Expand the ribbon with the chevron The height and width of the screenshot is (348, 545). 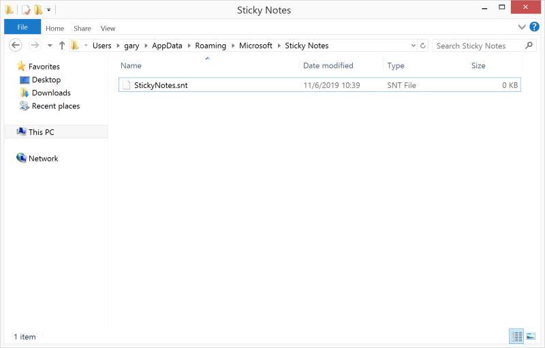pos(521,27)
